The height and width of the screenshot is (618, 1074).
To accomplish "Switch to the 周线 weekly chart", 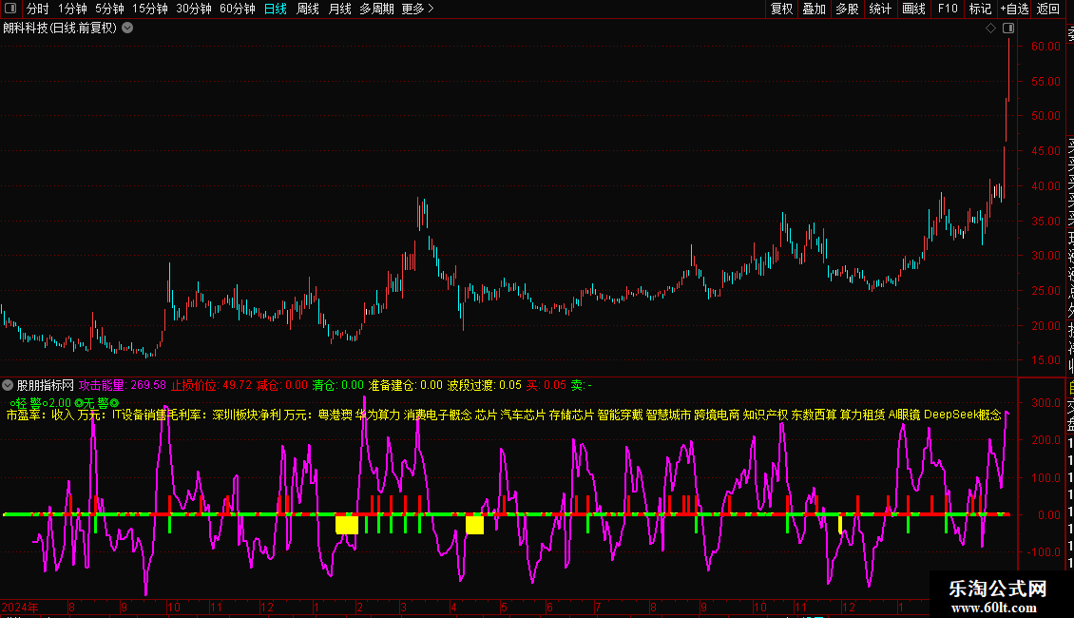I will click(308, 9).
